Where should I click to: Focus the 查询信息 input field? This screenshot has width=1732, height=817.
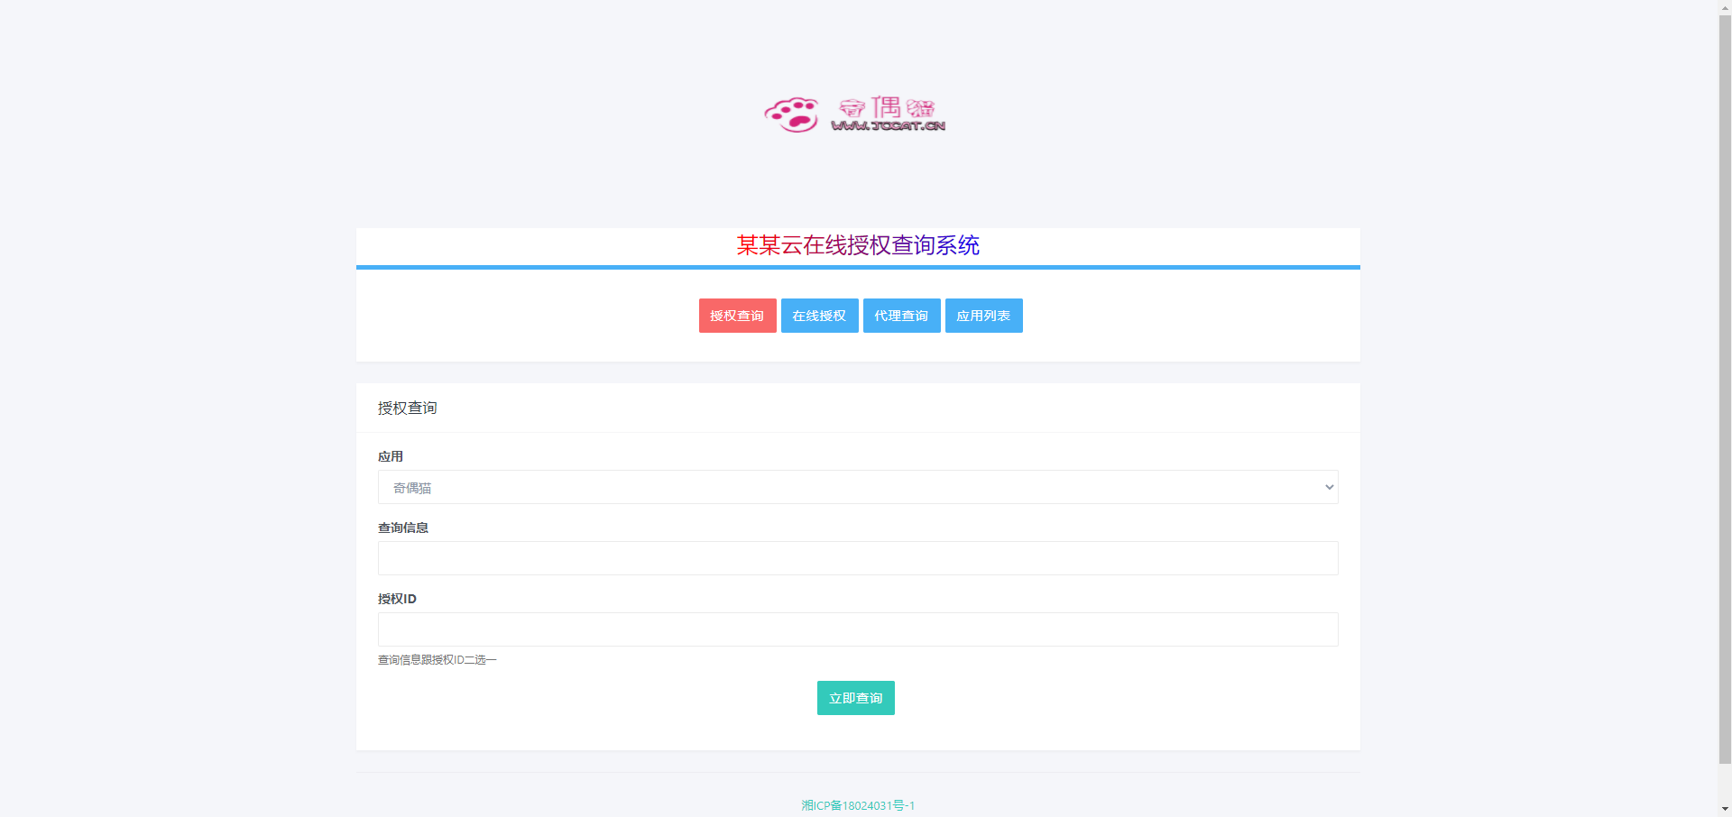click(858, 558)
